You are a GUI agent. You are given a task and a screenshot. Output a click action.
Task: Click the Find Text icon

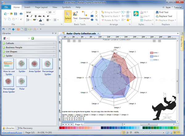[157, 12]
